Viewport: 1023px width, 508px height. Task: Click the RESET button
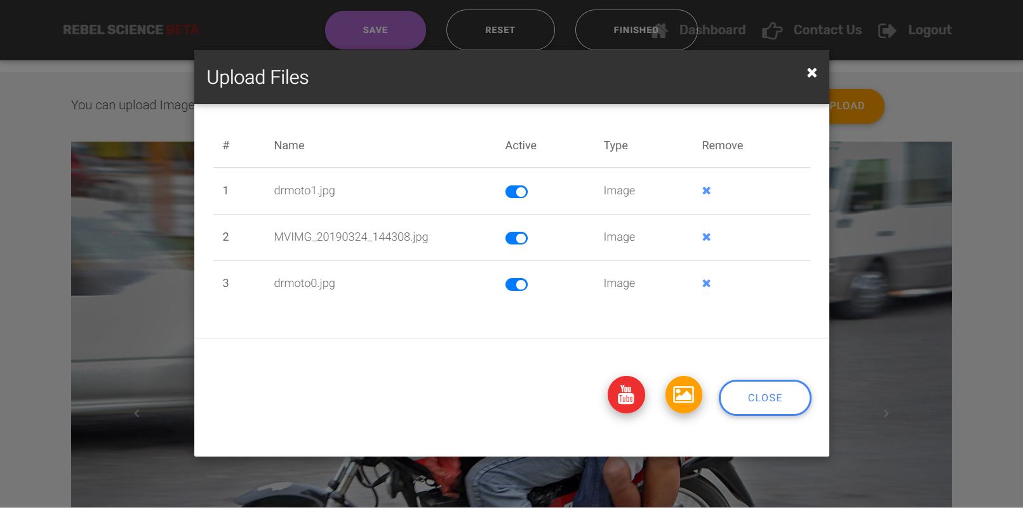pos(500,30)
